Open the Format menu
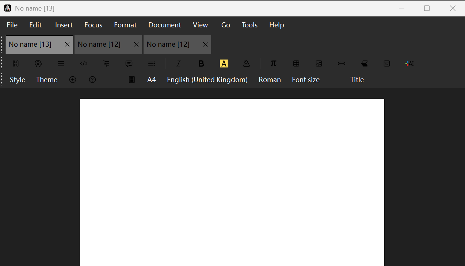This screenshot has width=465, height=266. 125,25
